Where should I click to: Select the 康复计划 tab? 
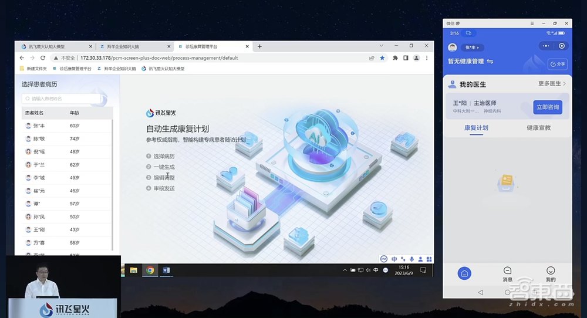point(476,128)
